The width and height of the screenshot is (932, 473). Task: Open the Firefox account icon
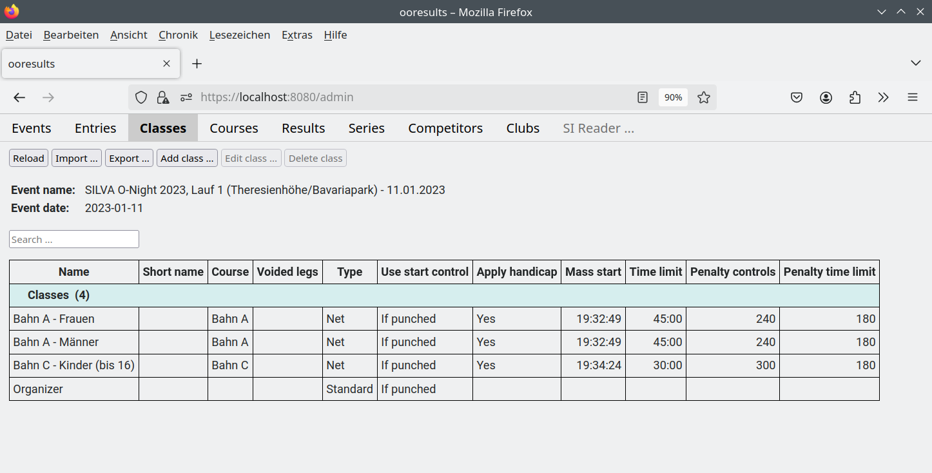pos(826,97)
